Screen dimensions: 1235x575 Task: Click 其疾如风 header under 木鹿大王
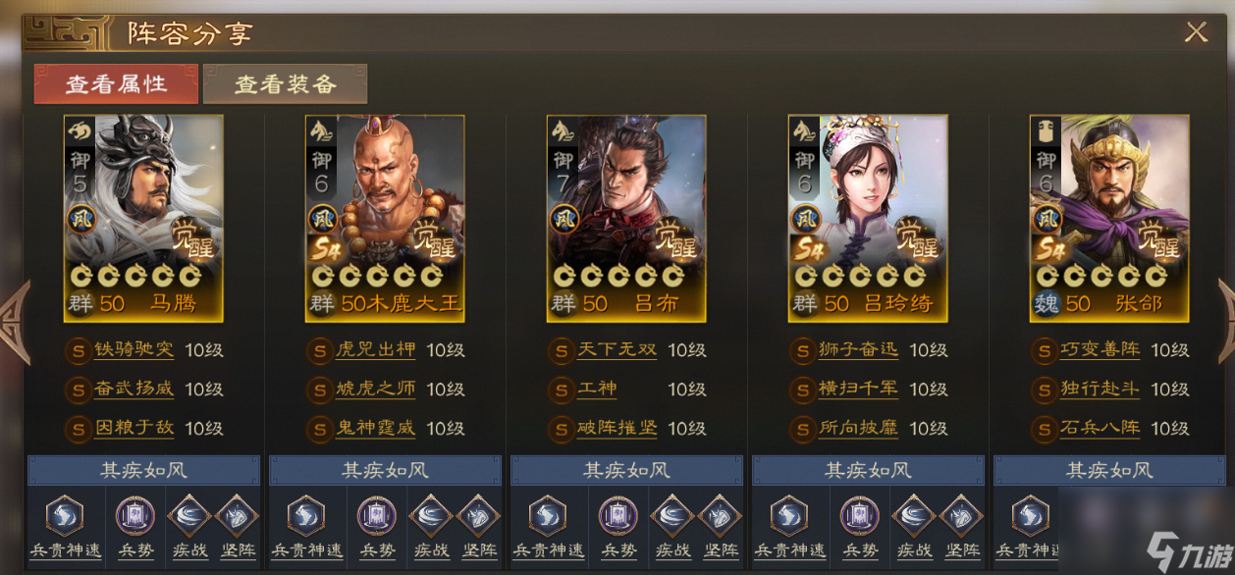pos(385,470)
